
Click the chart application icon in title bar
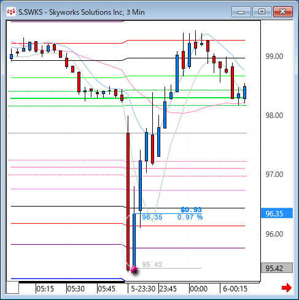(11, 12)
